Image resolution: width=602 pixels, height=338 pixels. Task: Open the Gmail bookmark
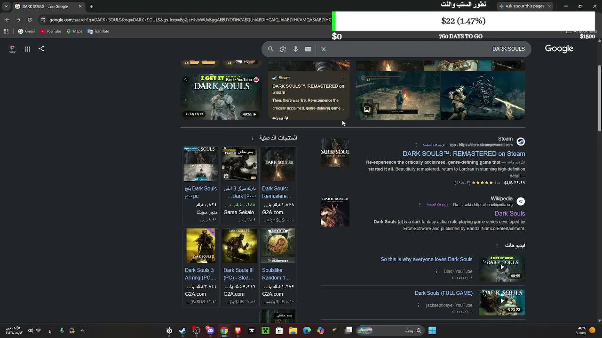[x=26, y=31]
